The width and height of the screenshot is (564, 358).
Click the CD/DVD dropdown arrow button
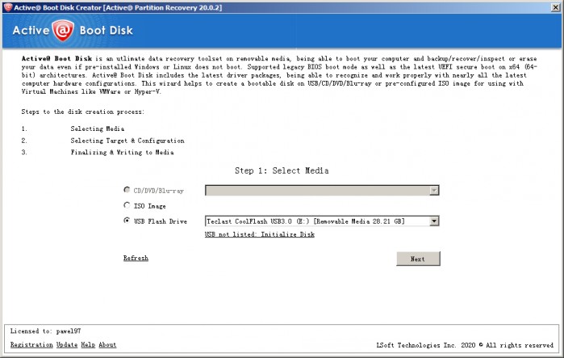coord(434,190)
